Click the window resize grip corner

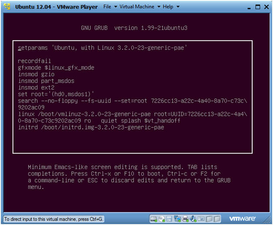click(267, 219)
